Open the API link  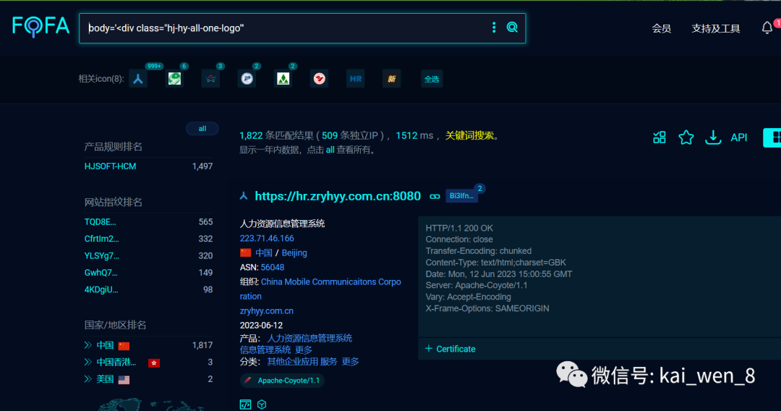[x=738, y=137]
